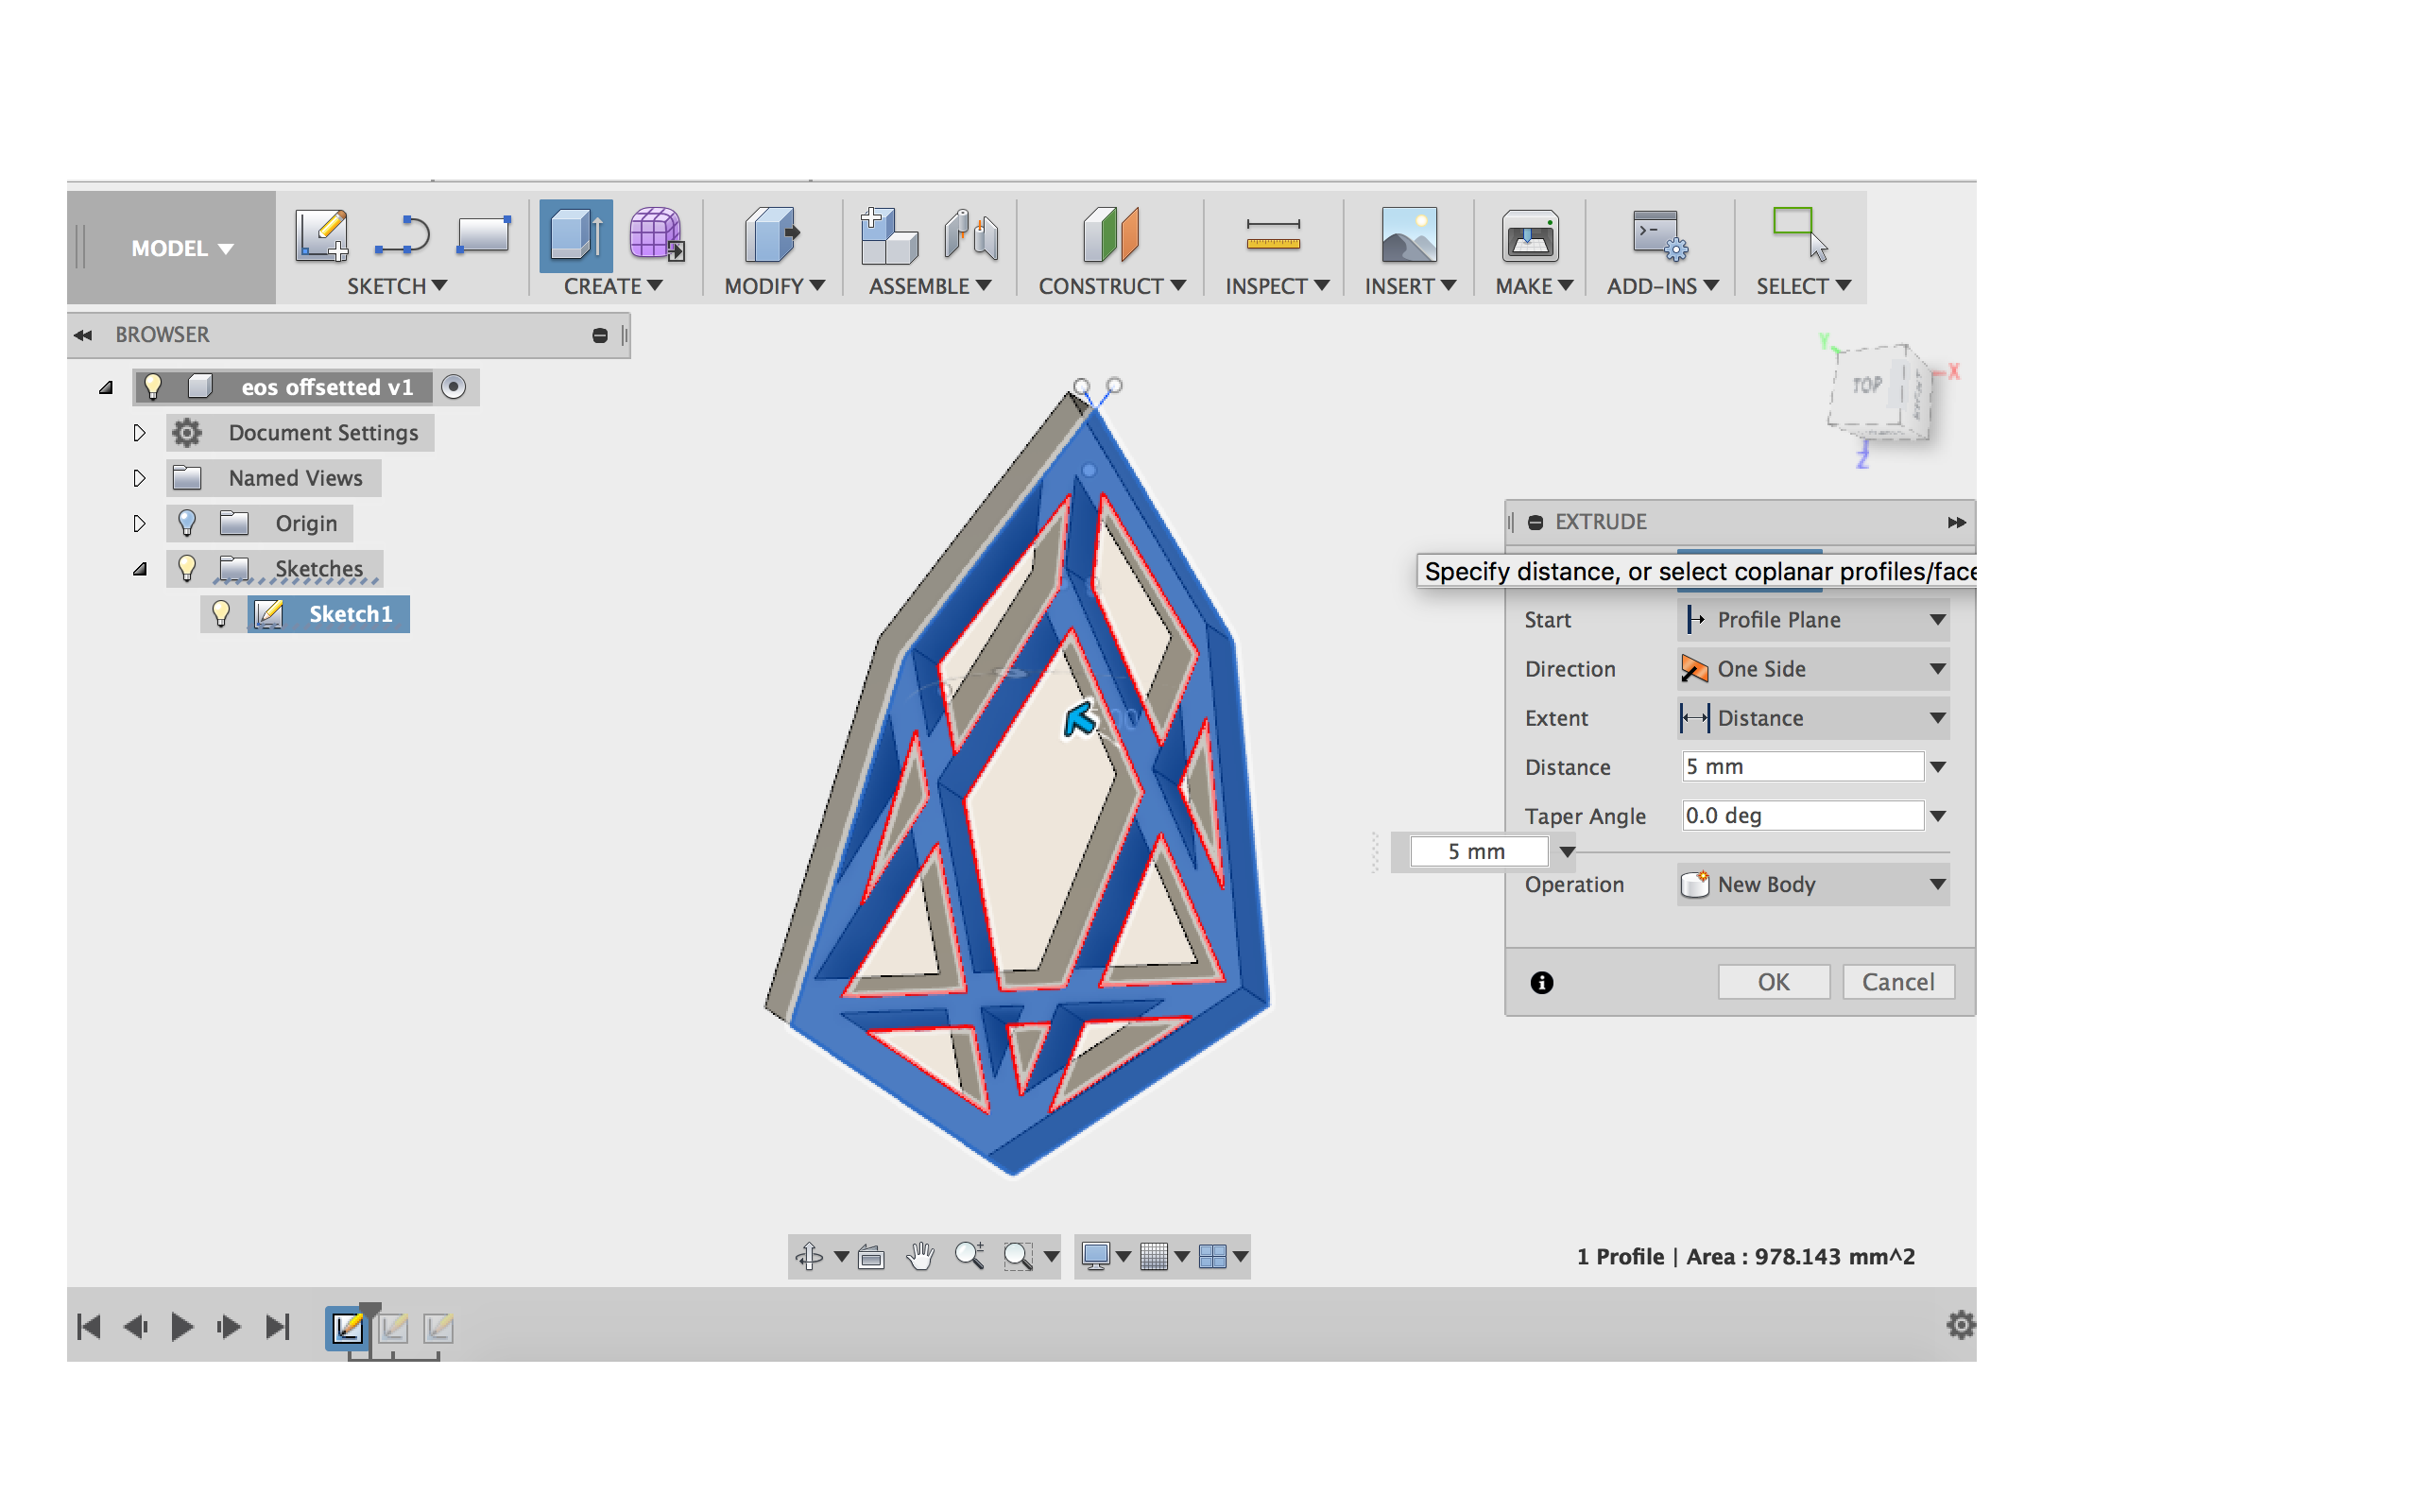Click the first sketch timeline marker

(347, 1328)
